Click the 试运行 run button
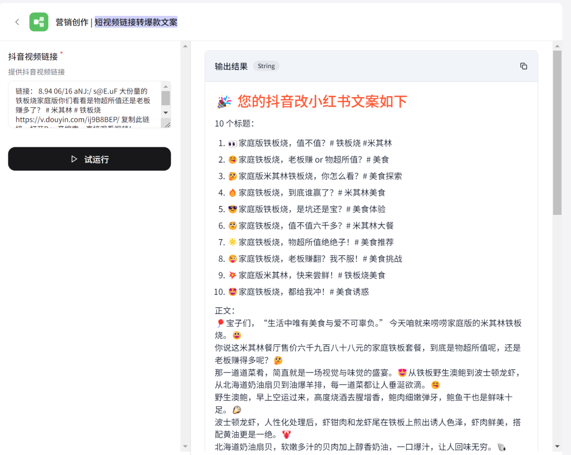 point(89,159)
